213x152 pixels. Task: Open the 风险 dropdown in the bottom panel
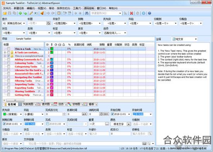pos(42,114)
